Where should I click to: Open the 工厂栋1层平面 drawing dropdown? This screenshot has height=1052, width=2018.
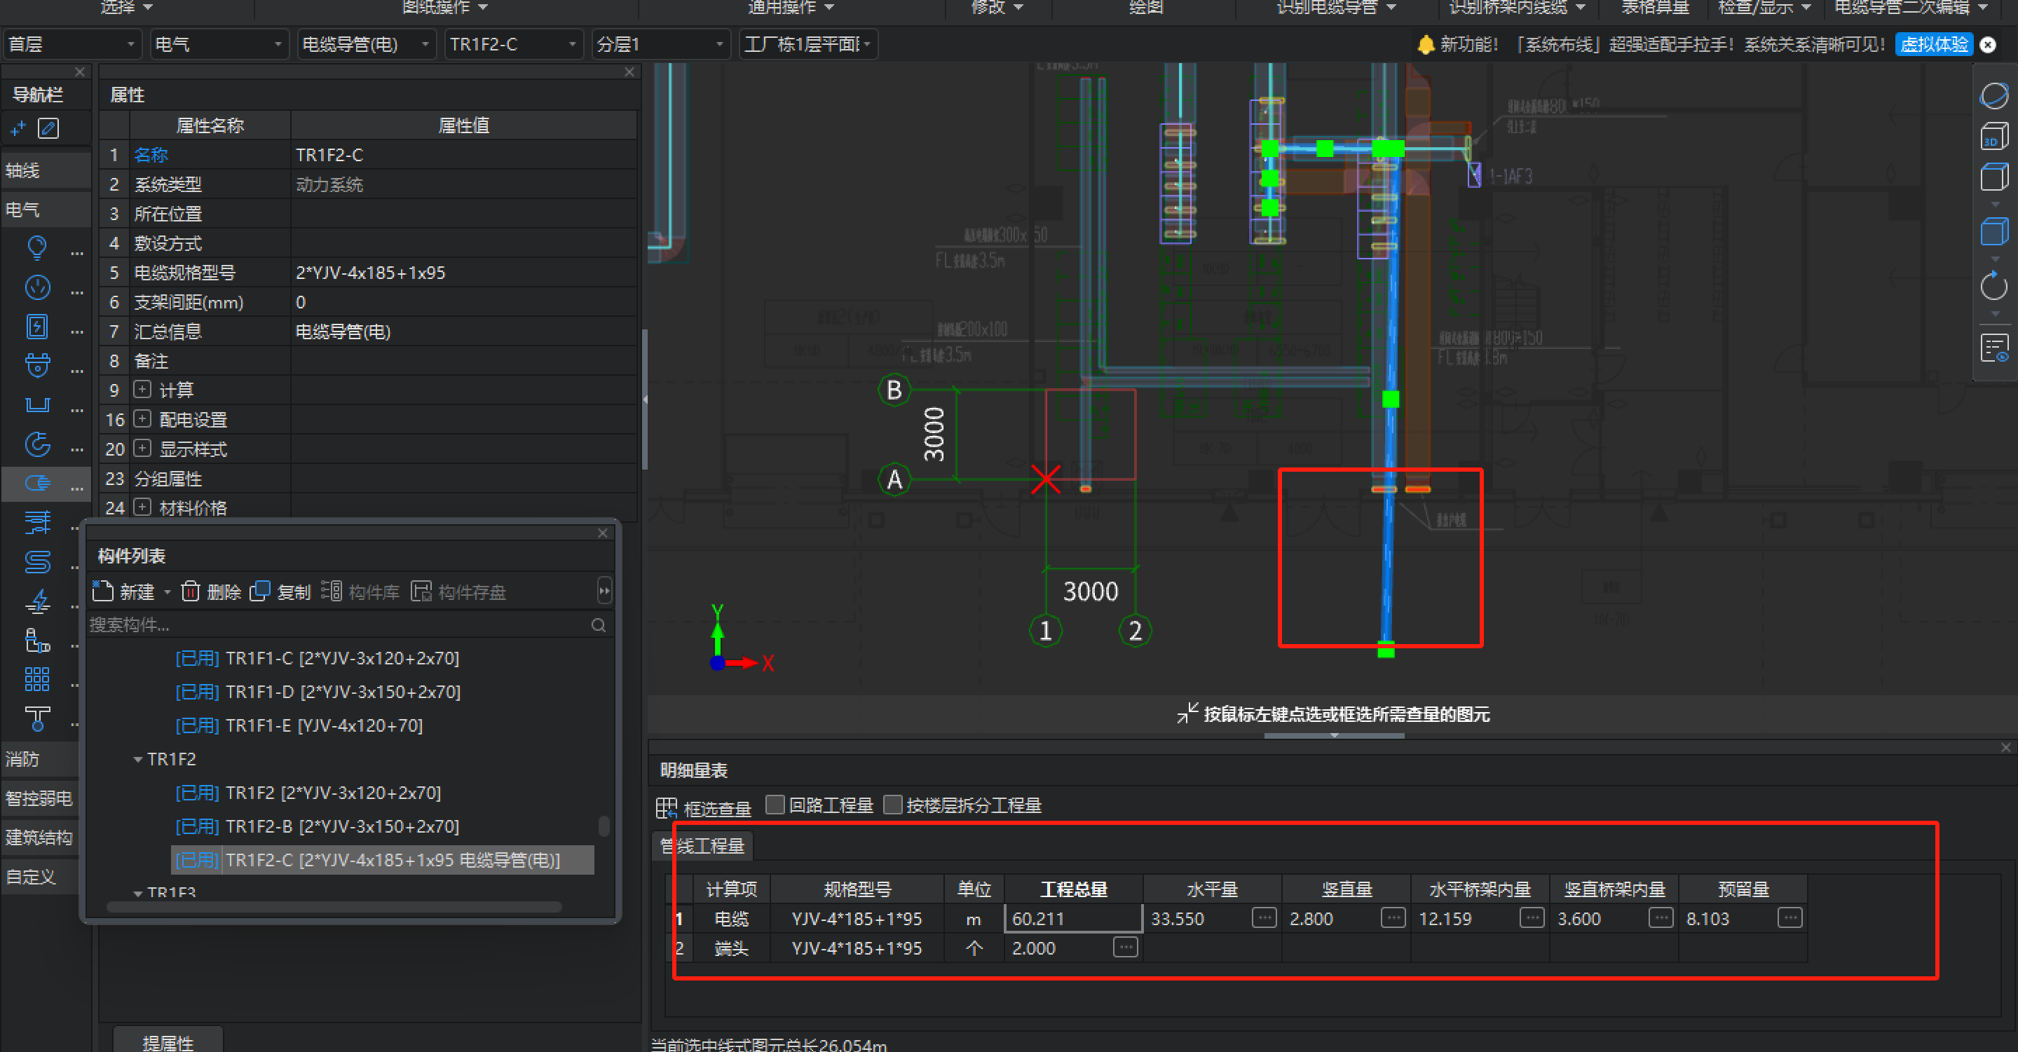tap(807, 45)
